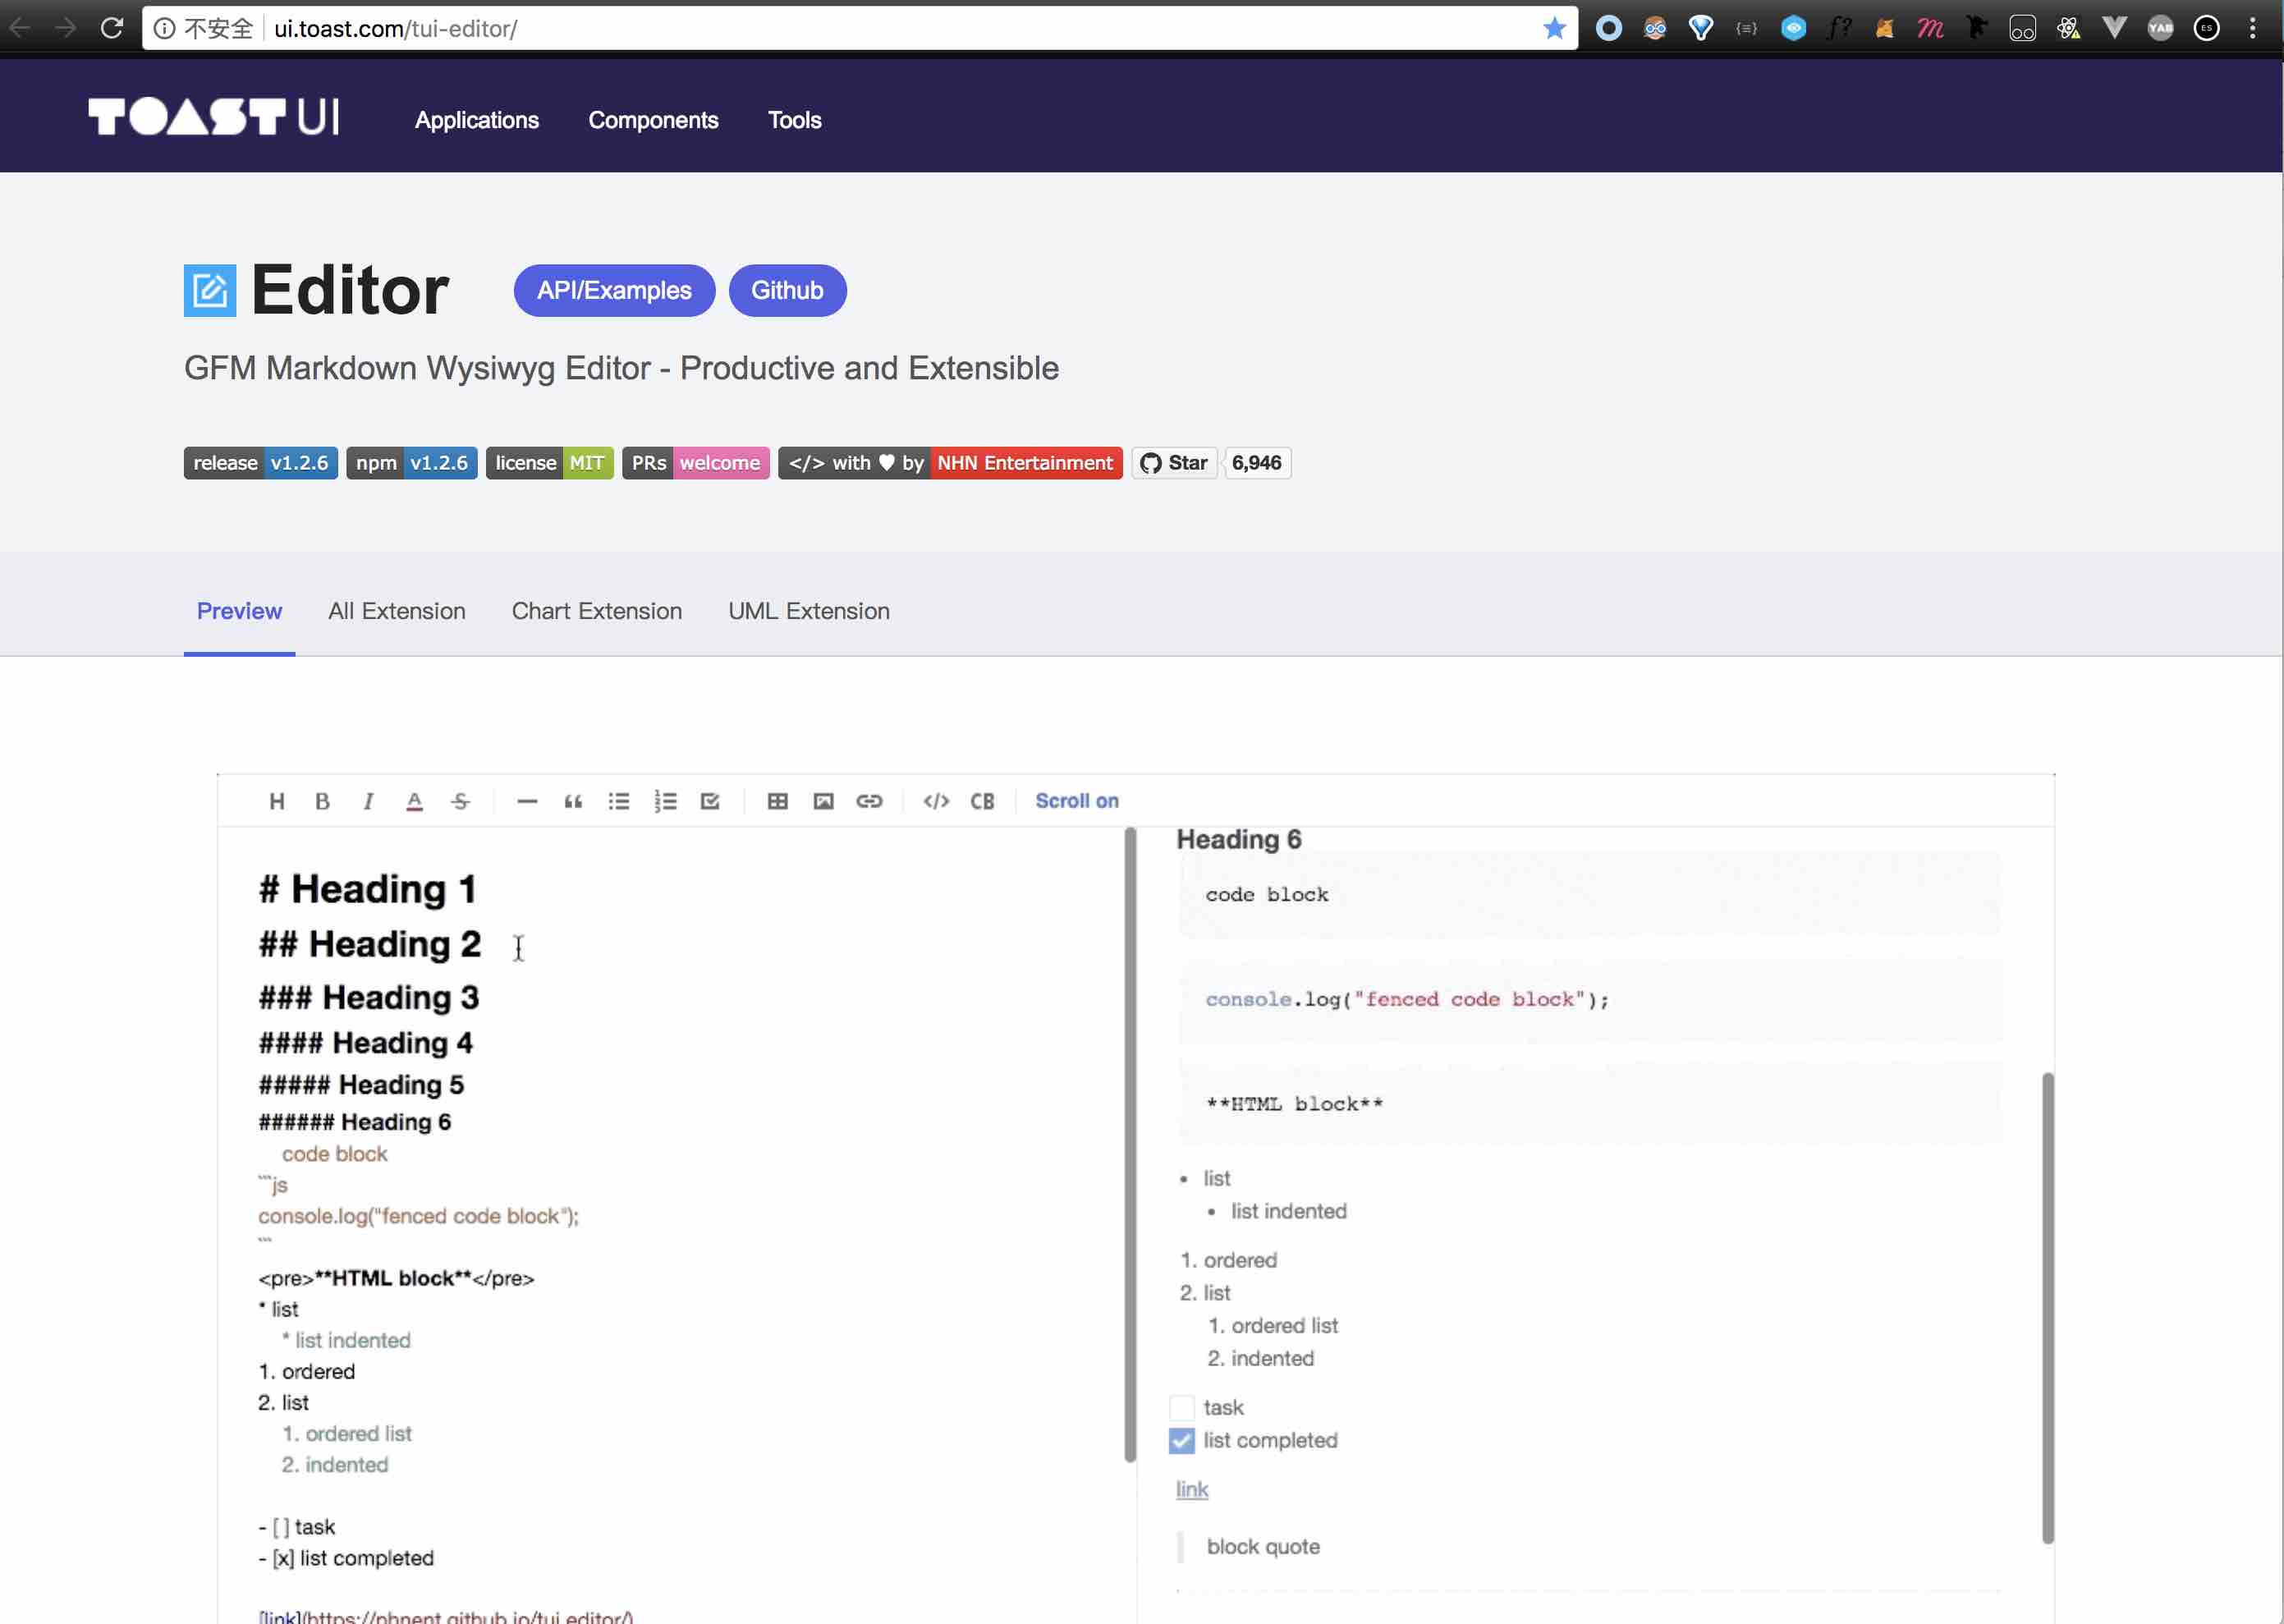Open the text color picker icon

414,801
